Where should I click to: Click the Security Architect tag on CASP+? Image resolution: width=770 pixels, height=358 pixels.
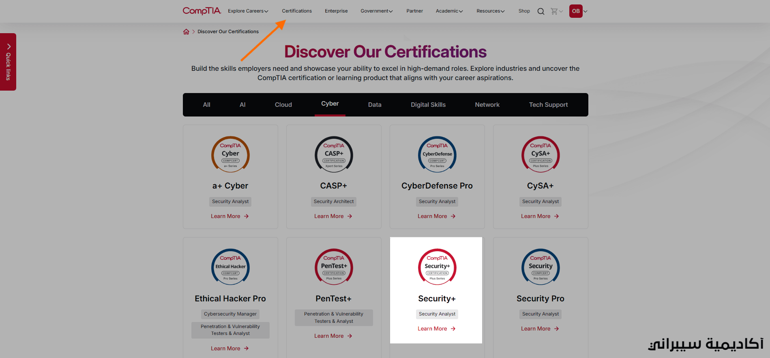[334, 201]
